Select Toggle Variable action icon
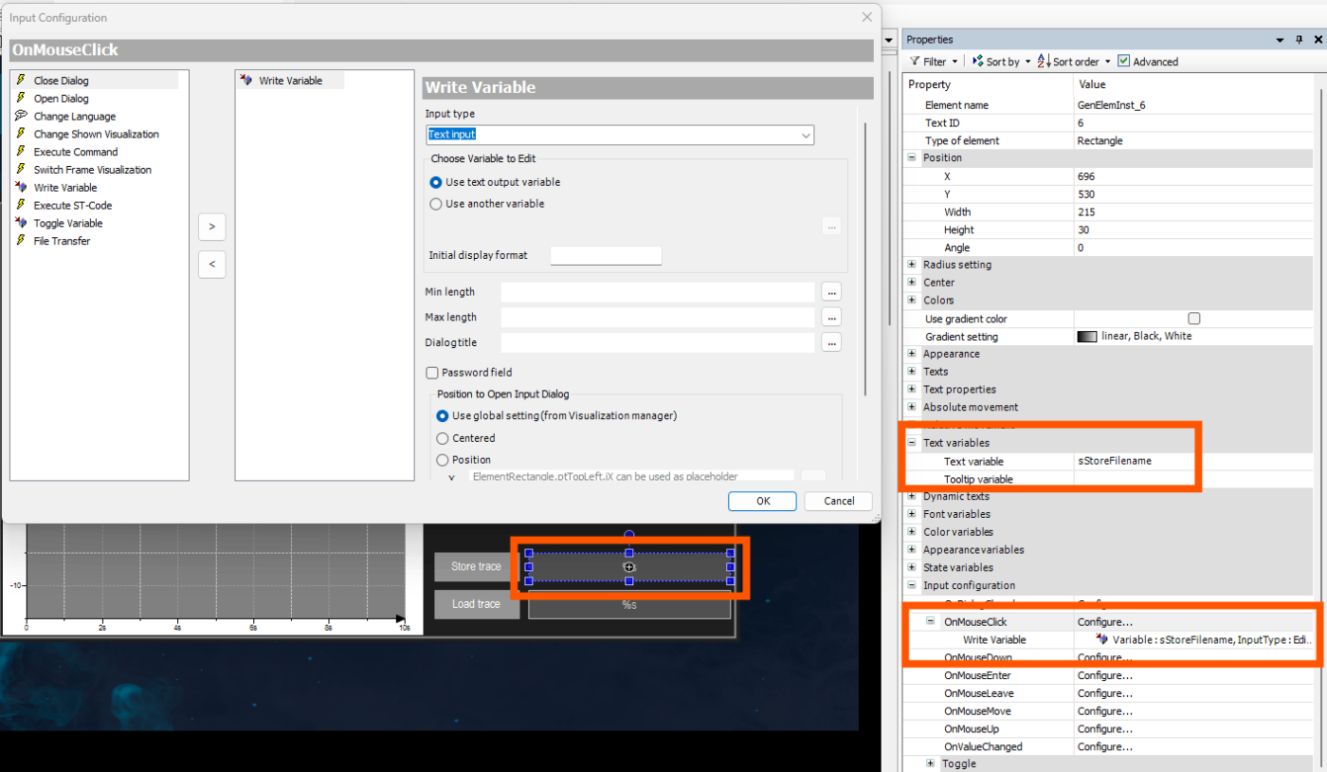1327x772 pixels. click(x=20, y=223)
